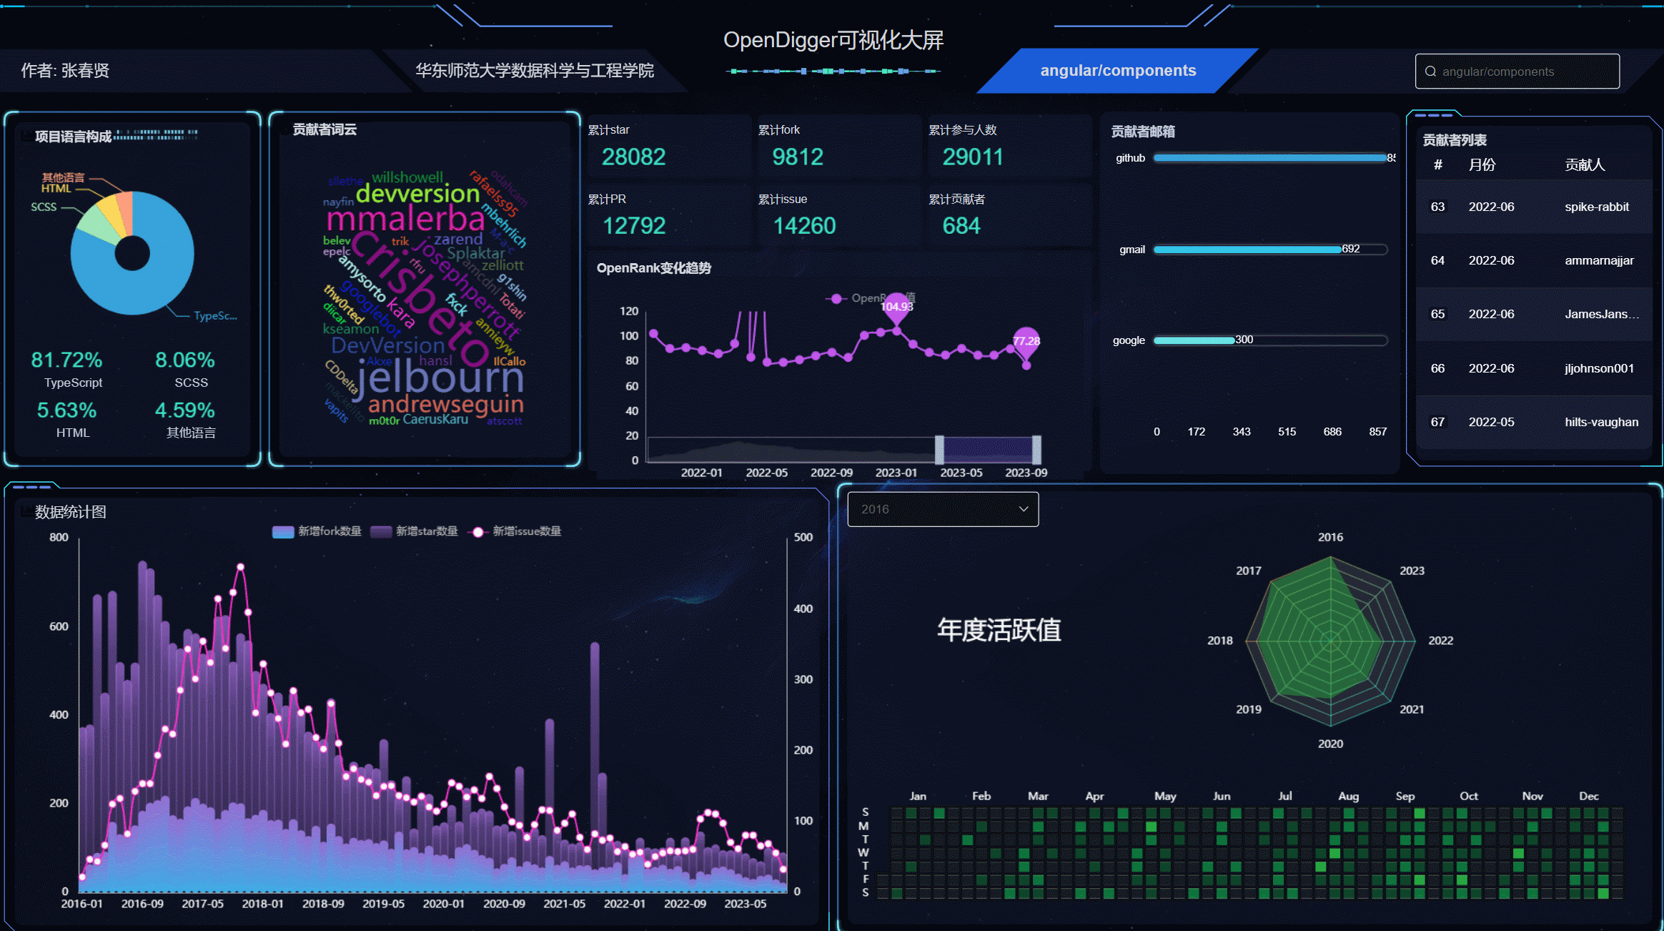Screen dimensions: 1664x931
Task: Click the 2020 axis label on radar chart
Action: coord(1330,744)
